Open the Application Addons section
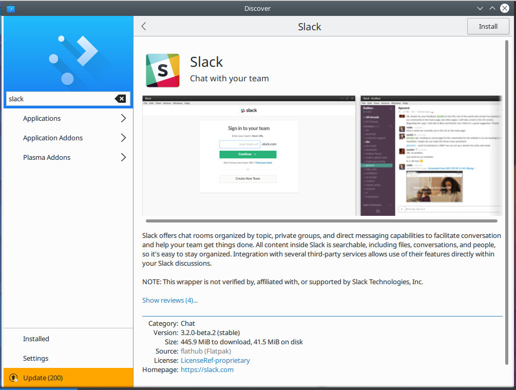516x390 pixels. point(68,138)
